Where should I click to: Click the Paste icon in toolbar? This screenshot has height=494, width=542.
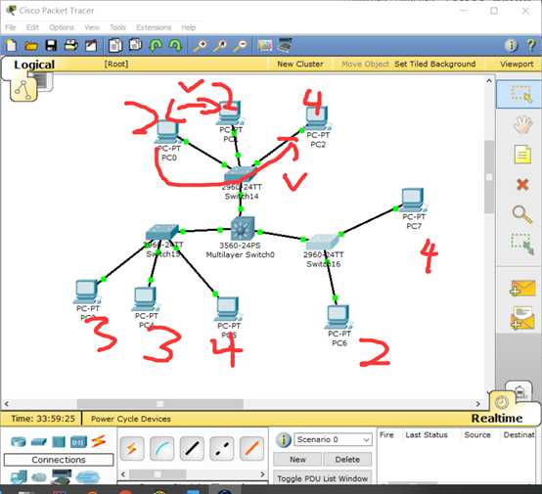tap(135, 45)
